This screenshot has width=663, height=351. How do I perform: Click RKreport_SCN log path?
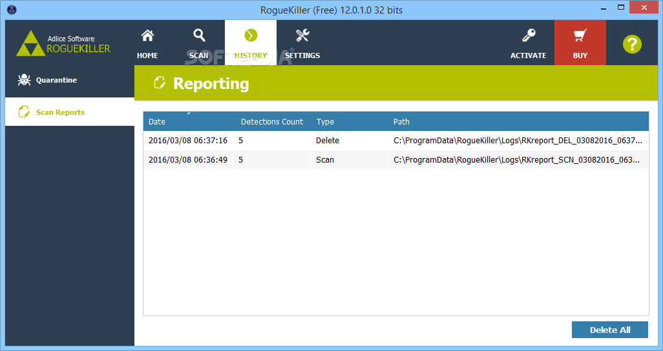tap(518, 160)
